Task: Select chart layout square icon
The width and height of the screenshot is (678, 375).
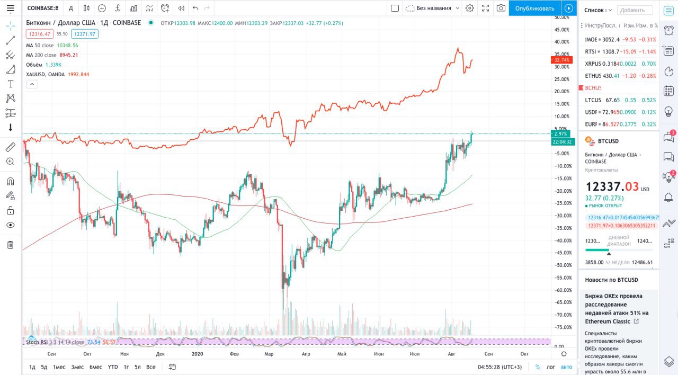Action: click(x=395, y=8)
